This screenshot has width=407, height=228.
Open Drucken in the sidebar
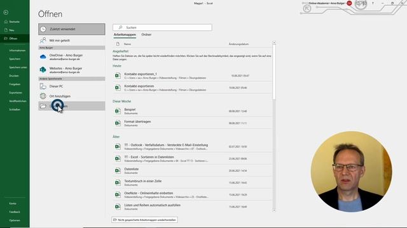(x=15, y=76)
